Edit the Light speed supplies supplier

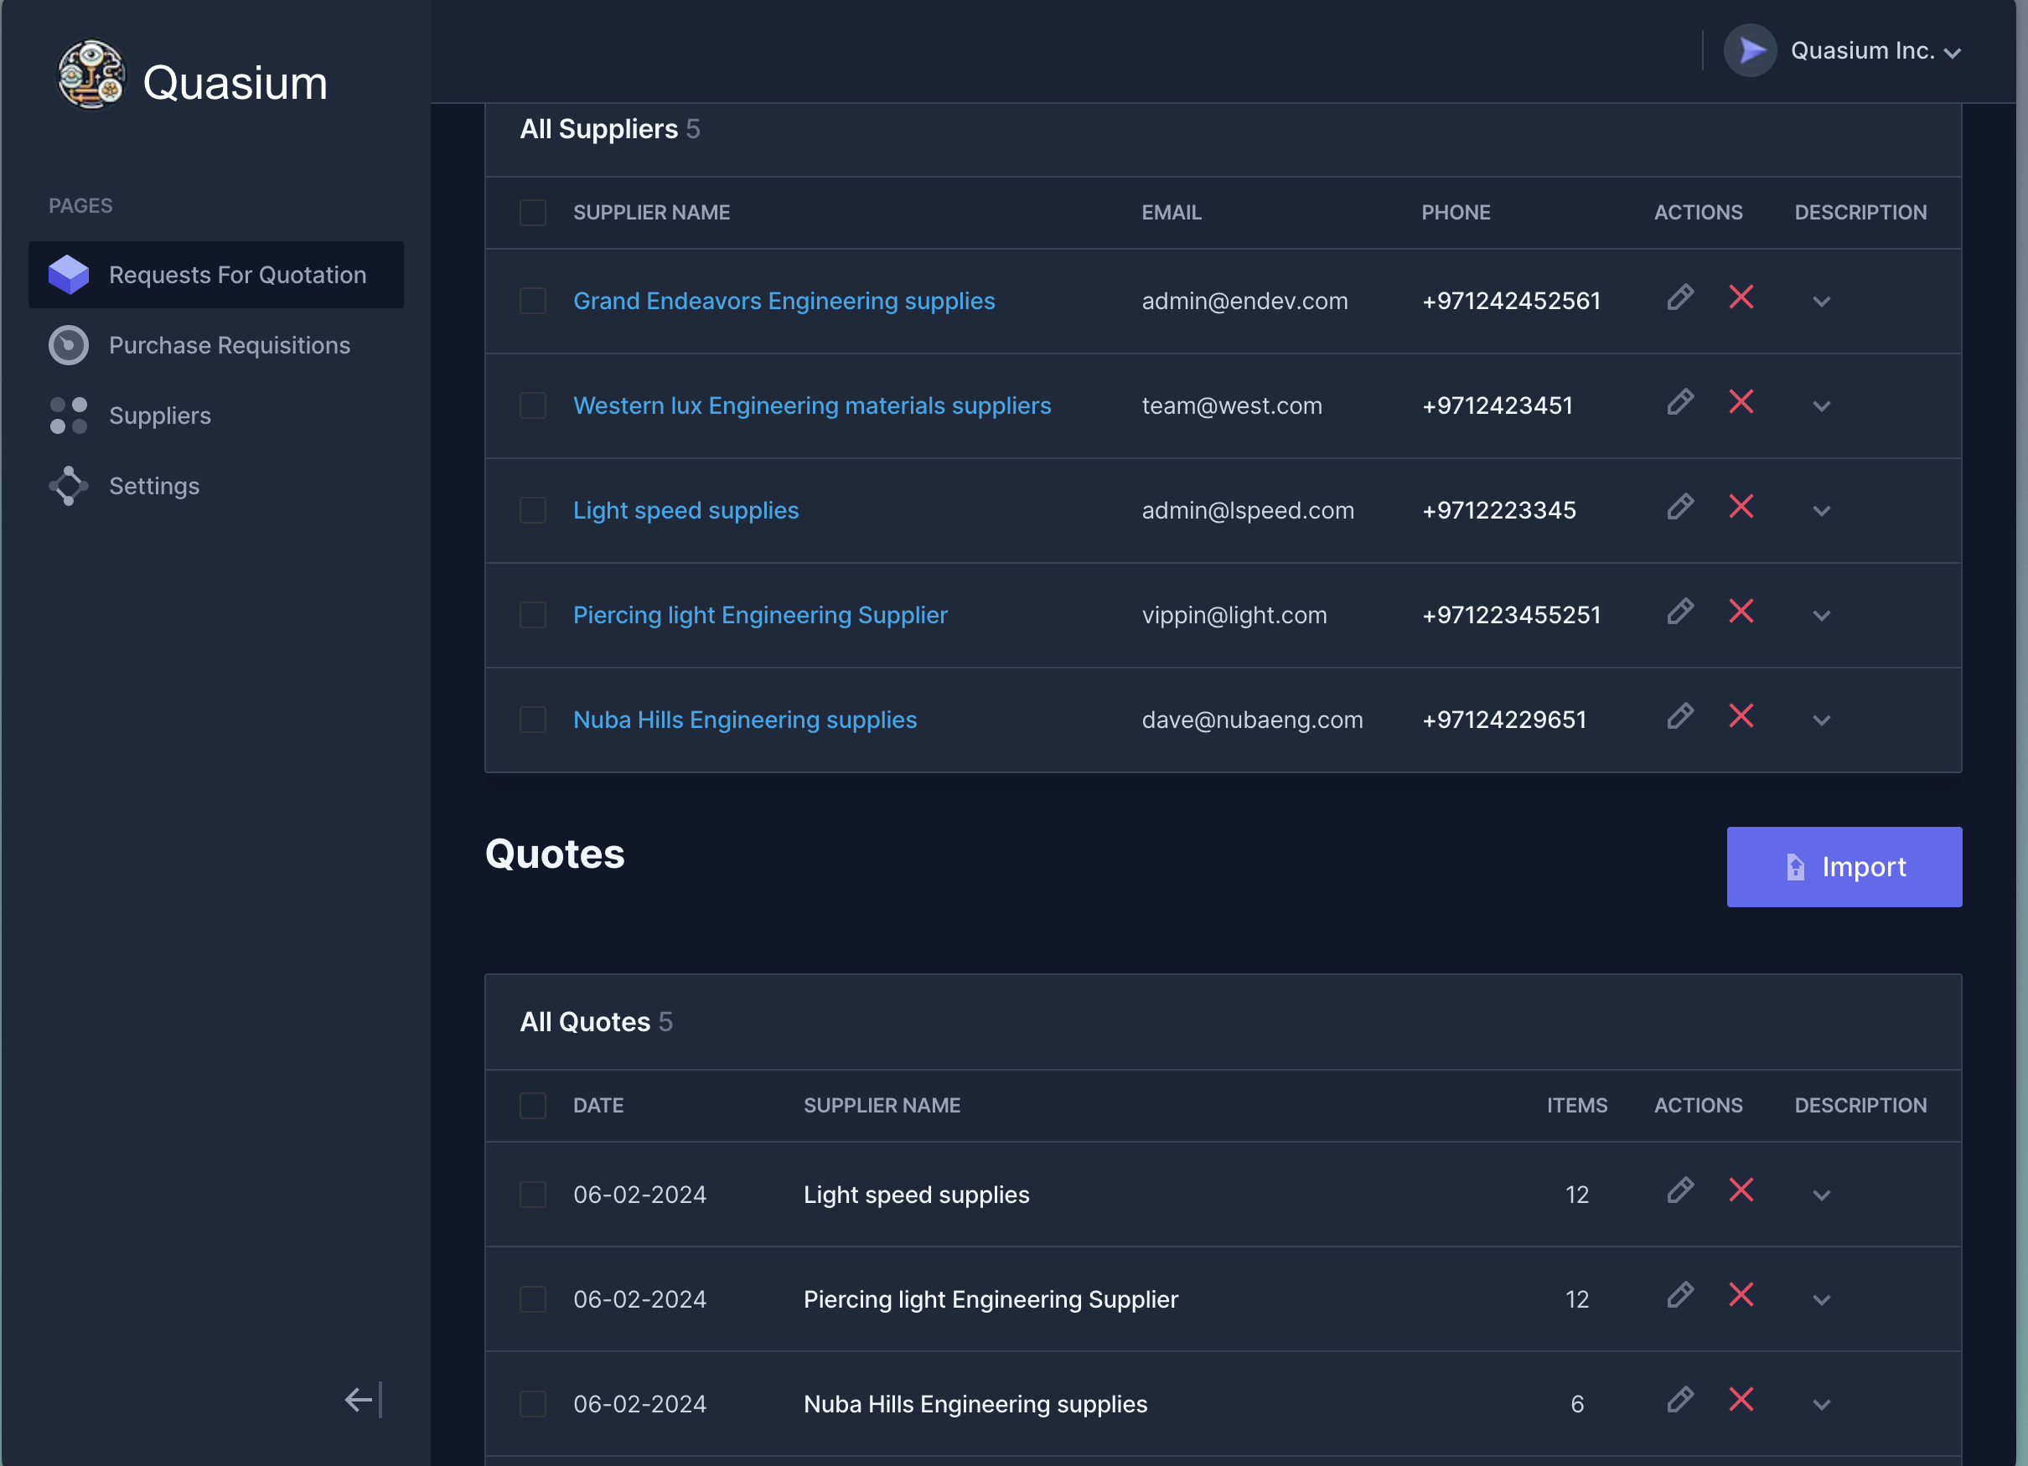pos(1680,507)
